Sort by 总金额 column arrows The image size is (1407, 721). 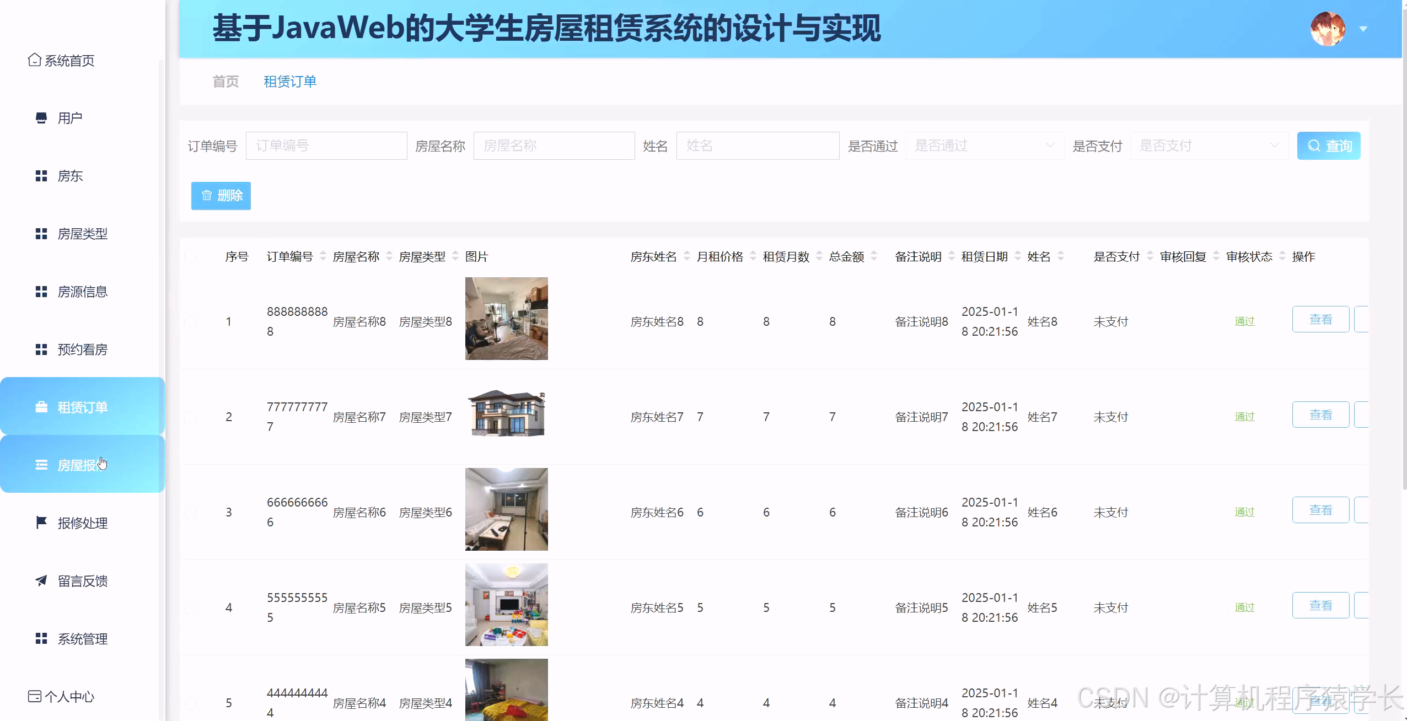(874, 256)
